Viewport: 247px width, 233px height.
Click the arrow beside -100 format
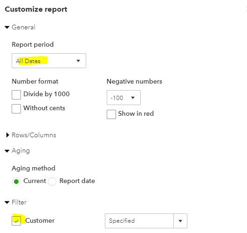pyautogui.click(x=133, y=98)
